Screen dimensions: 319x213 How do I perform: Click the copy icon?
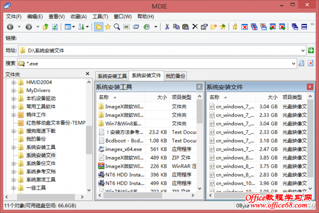[177, 27]
